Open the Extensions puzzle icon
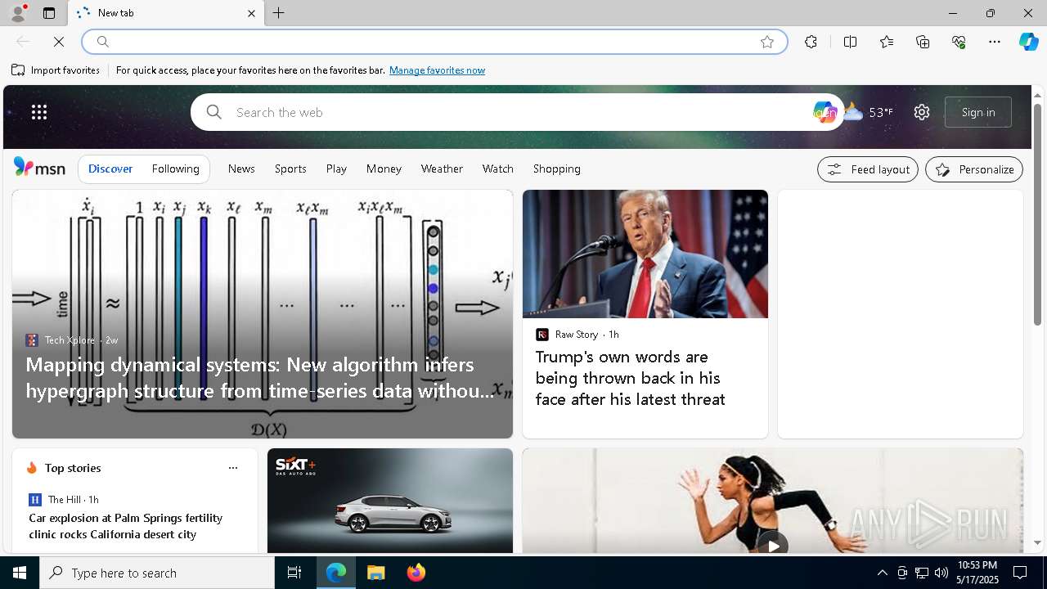The width and height of the screenshot is (1047, 589). (x=811, y=42)
